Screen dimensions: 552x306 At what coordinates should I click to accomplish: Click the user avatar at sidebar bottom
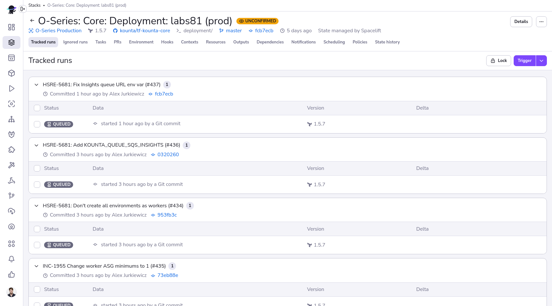(11, 292)
